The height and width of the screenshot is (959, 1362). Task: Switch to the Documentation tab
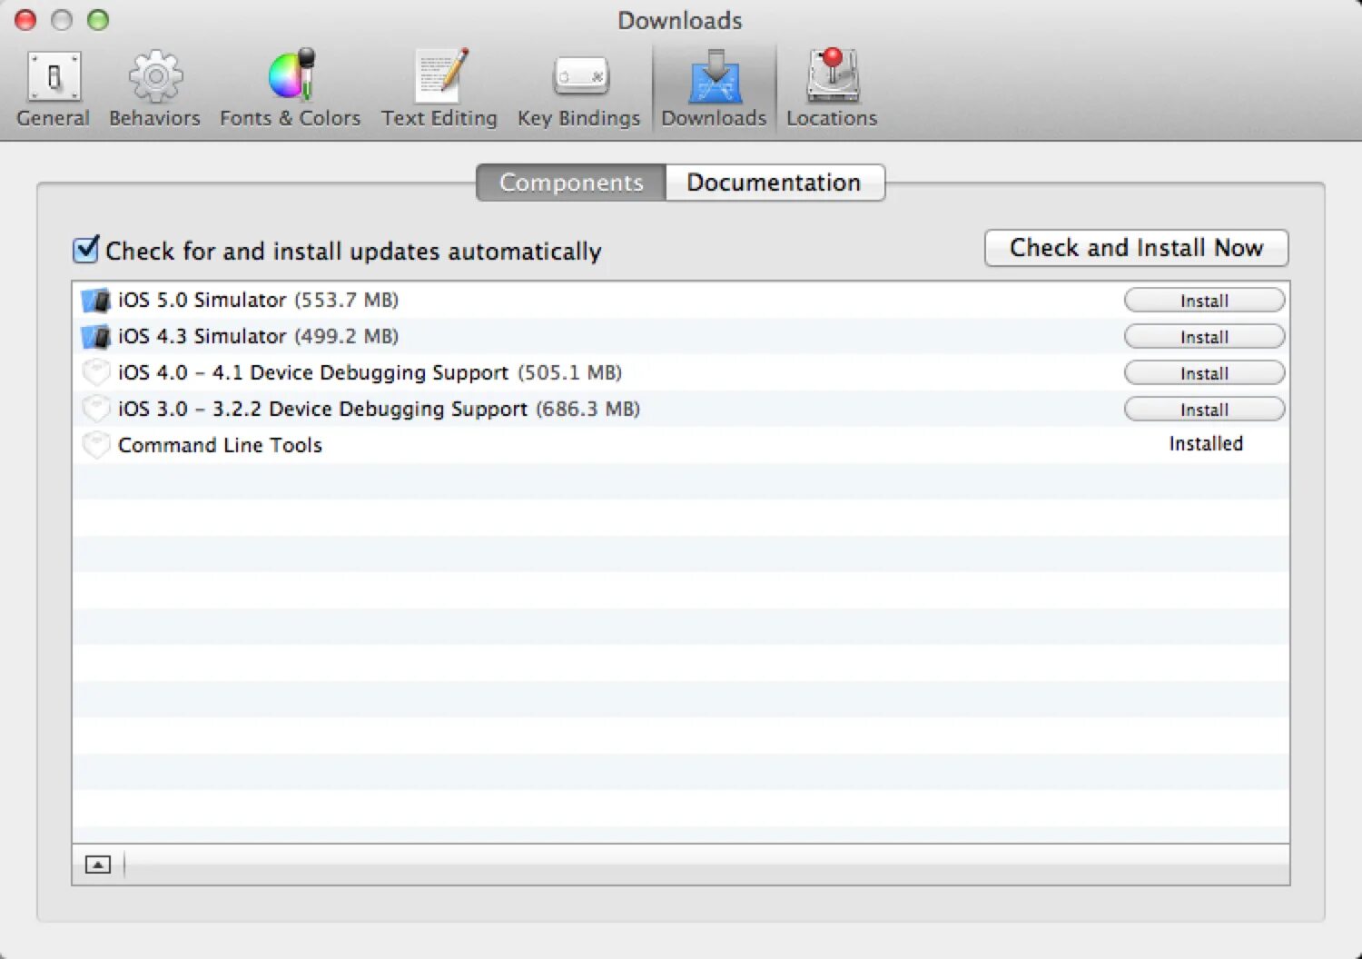(x=775, y=183)
